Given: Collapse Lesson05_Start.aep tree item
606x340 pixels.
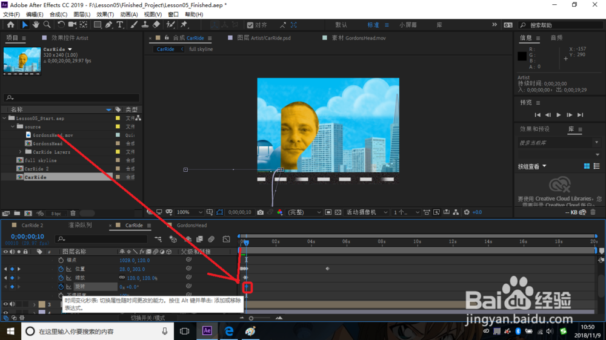Looking at the screenshot, I should 5,119.
